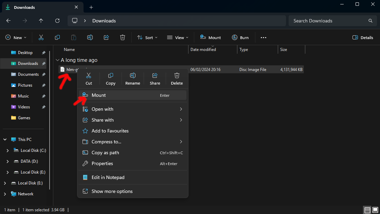This screenshot has width=380, height=214.
Task: Click the greyed-out Paste icon in the toolbar
Action: pyautogui.click(x=73, y=38)
